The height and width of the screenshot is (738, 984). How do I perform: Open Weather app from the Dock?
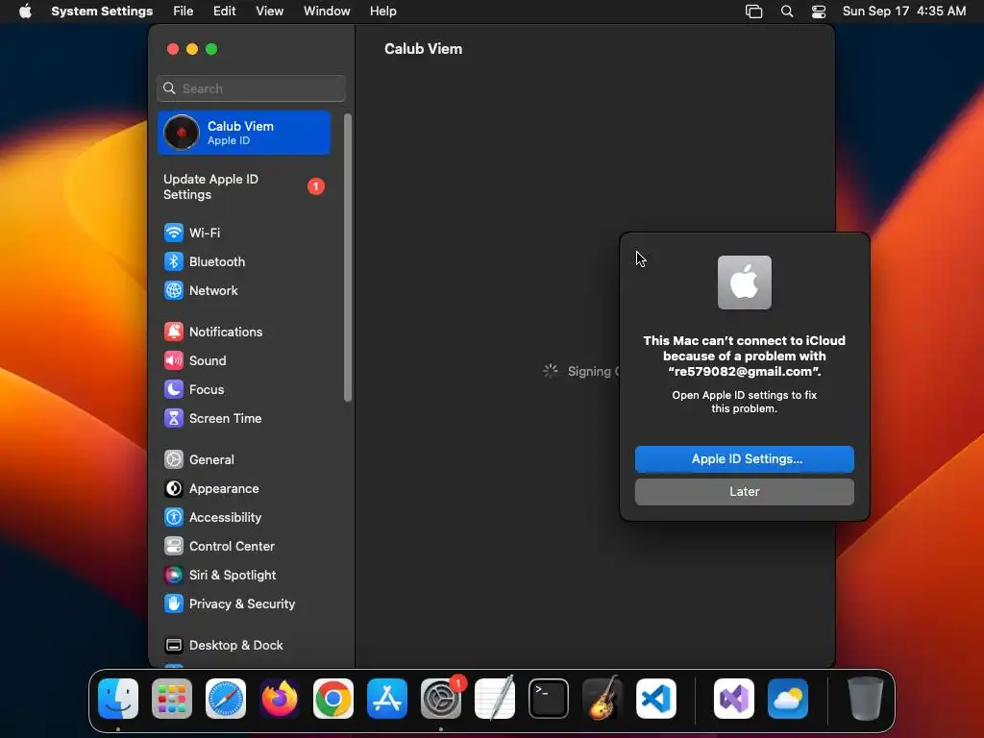(x=788, y=699)
